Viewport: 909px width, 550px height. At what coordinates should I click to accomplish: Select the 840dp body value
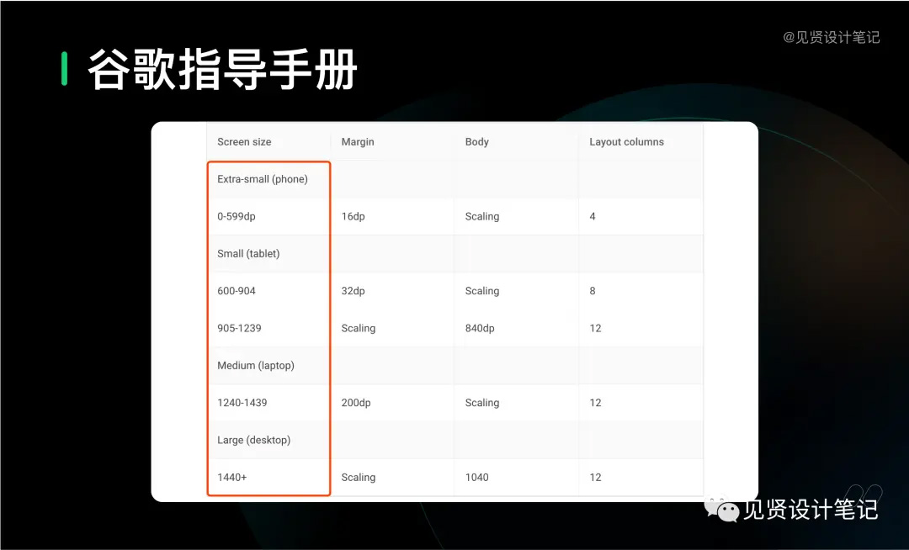coord(480,328)
